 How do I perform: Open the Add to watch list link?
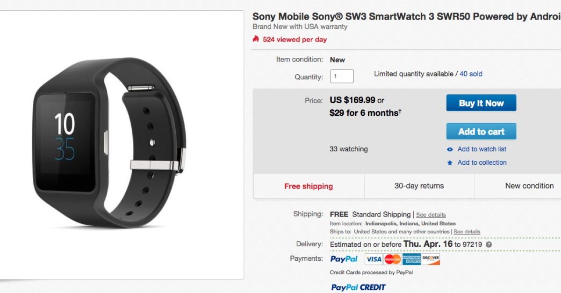[x=482, y=149]
